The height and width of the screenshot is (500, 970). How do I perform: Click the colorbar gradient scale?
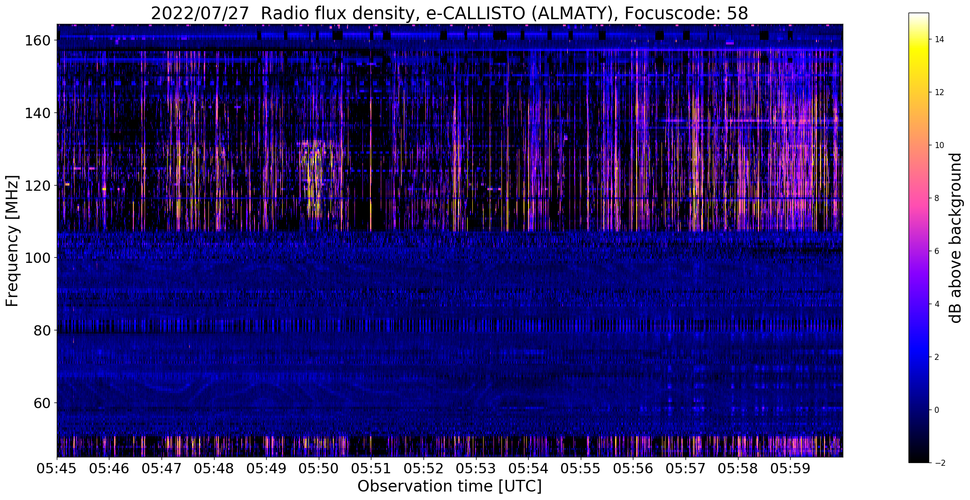coord(919,238)
